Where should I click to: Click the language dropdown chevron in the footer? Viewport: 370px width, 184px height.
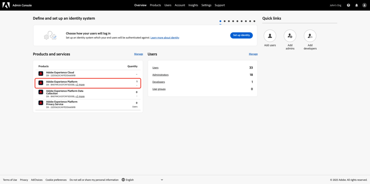tap(162, 180)
